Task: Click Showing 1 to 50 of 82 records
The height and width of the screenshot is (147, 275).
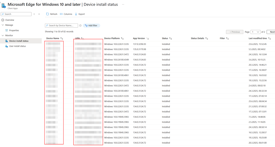Action: (59, 31)
